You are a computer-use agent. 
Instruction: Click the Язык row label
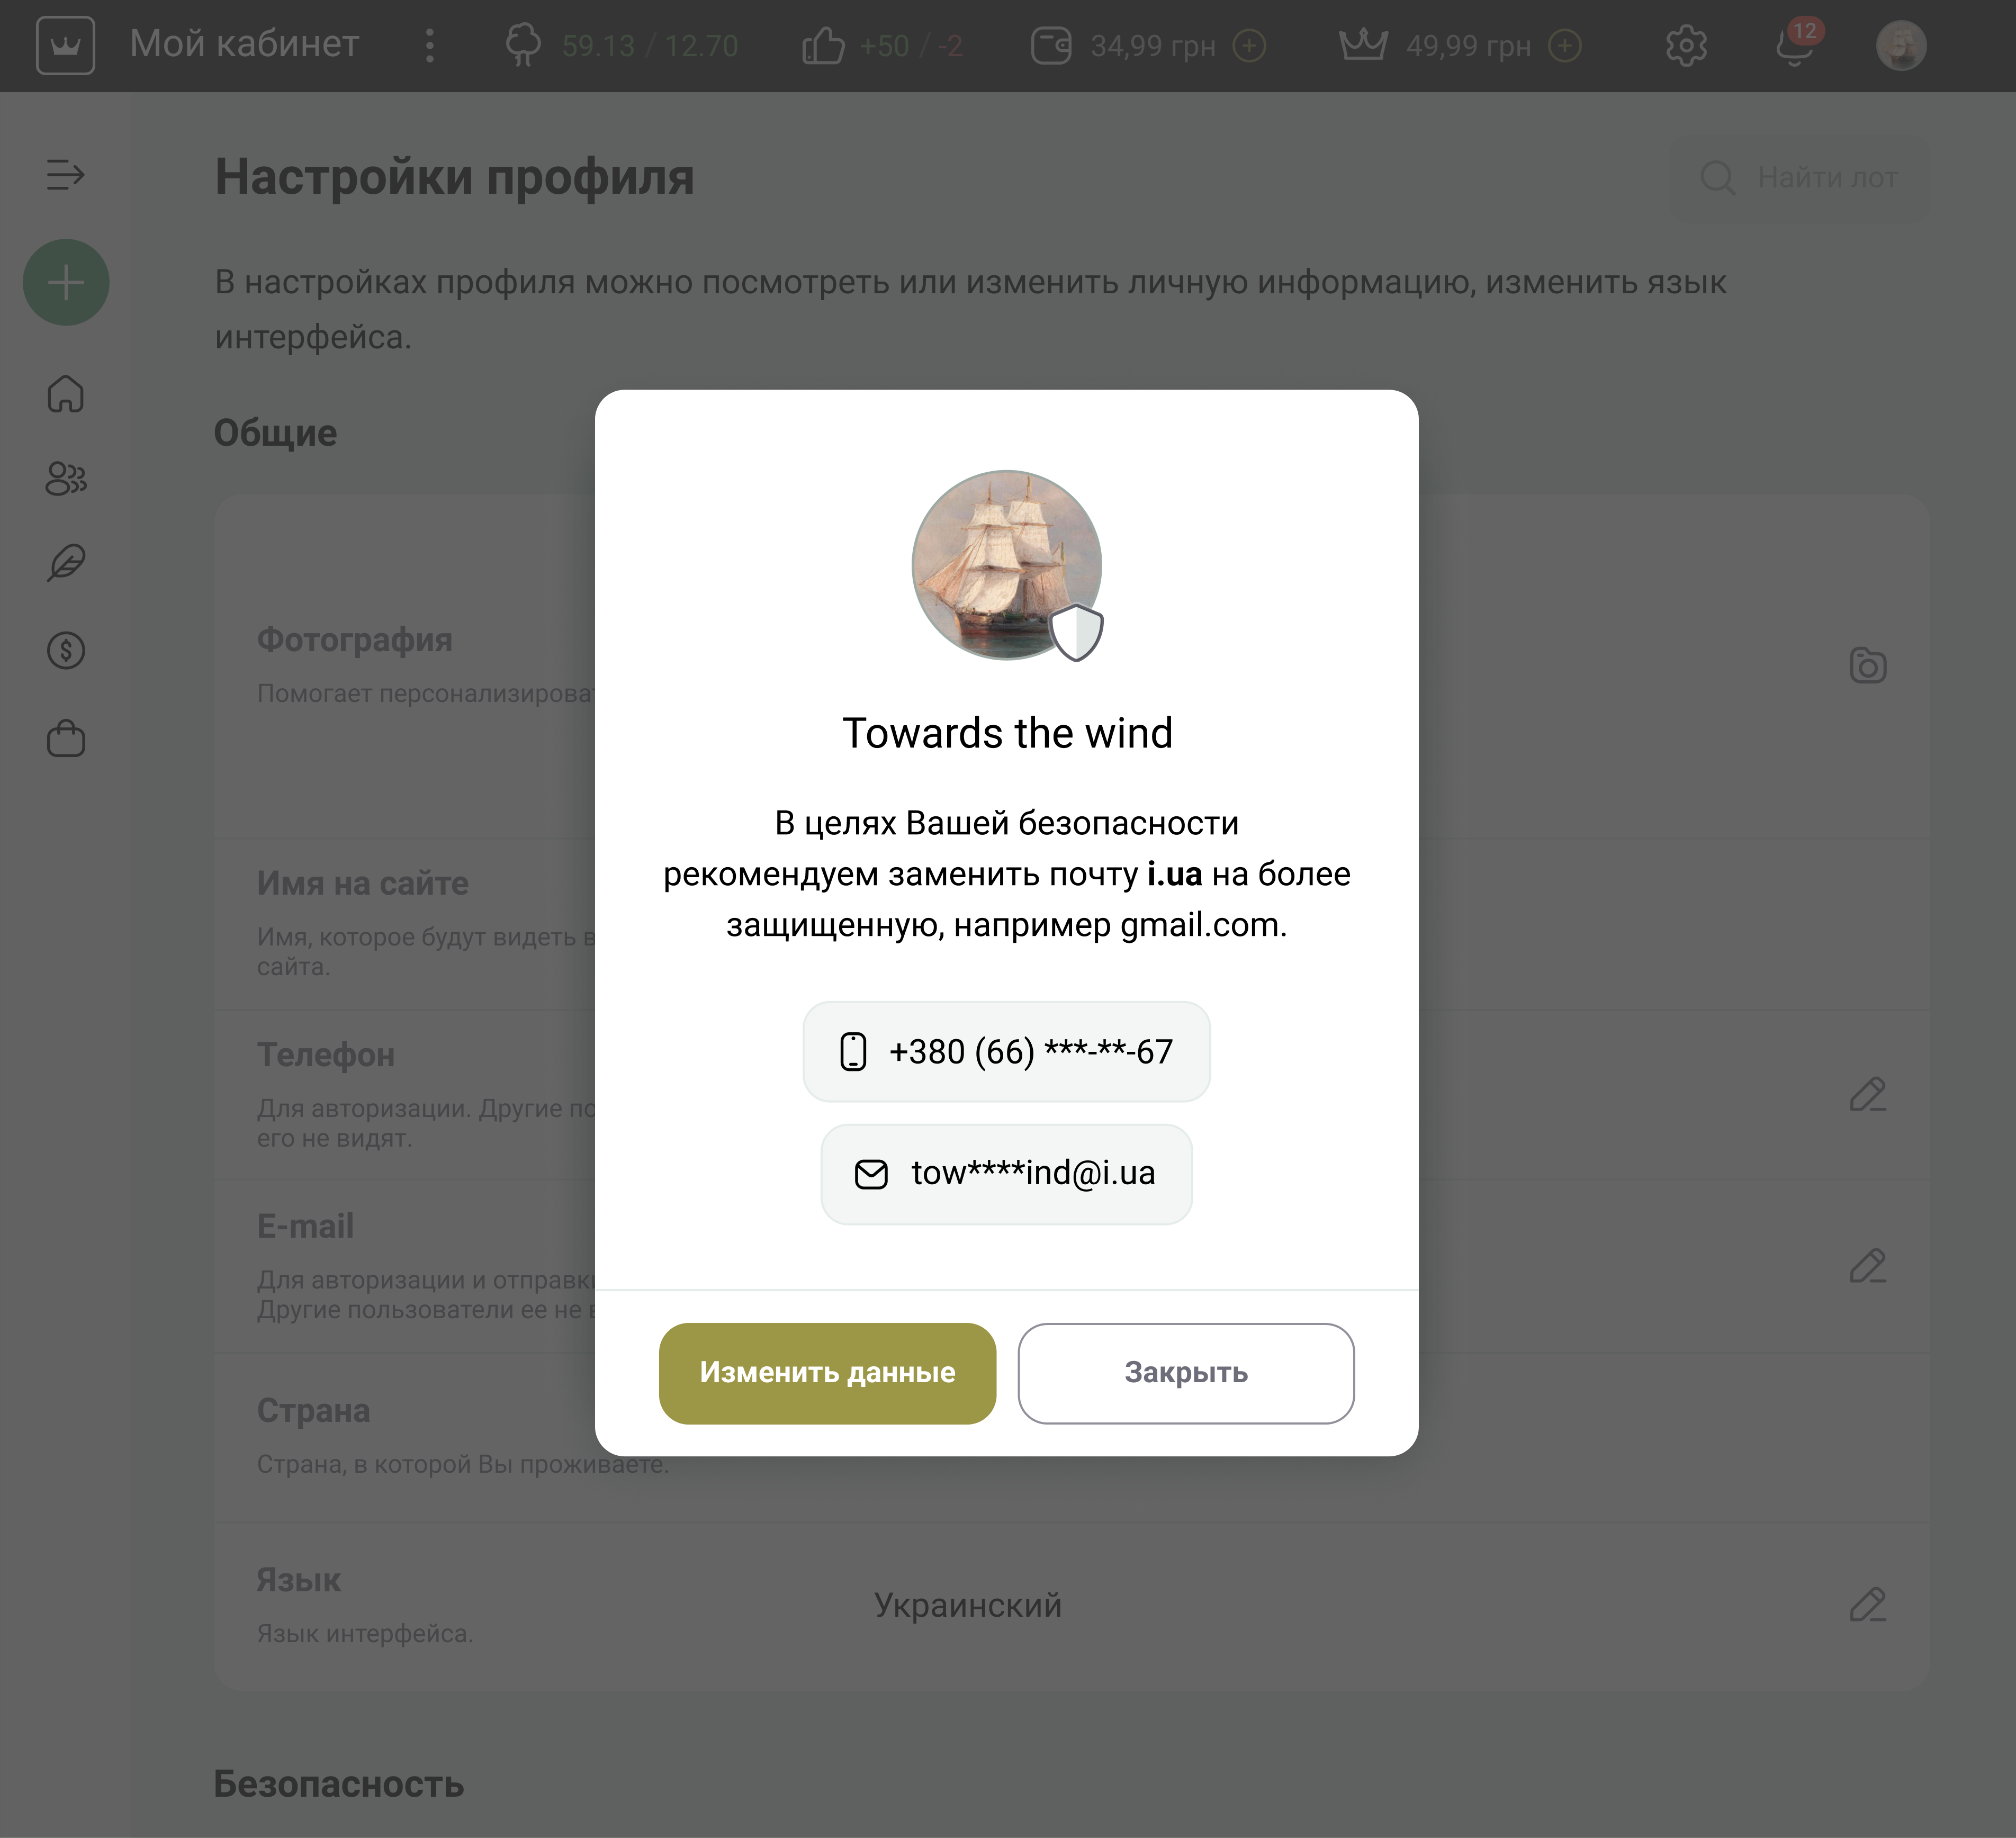pos(298,1580)
